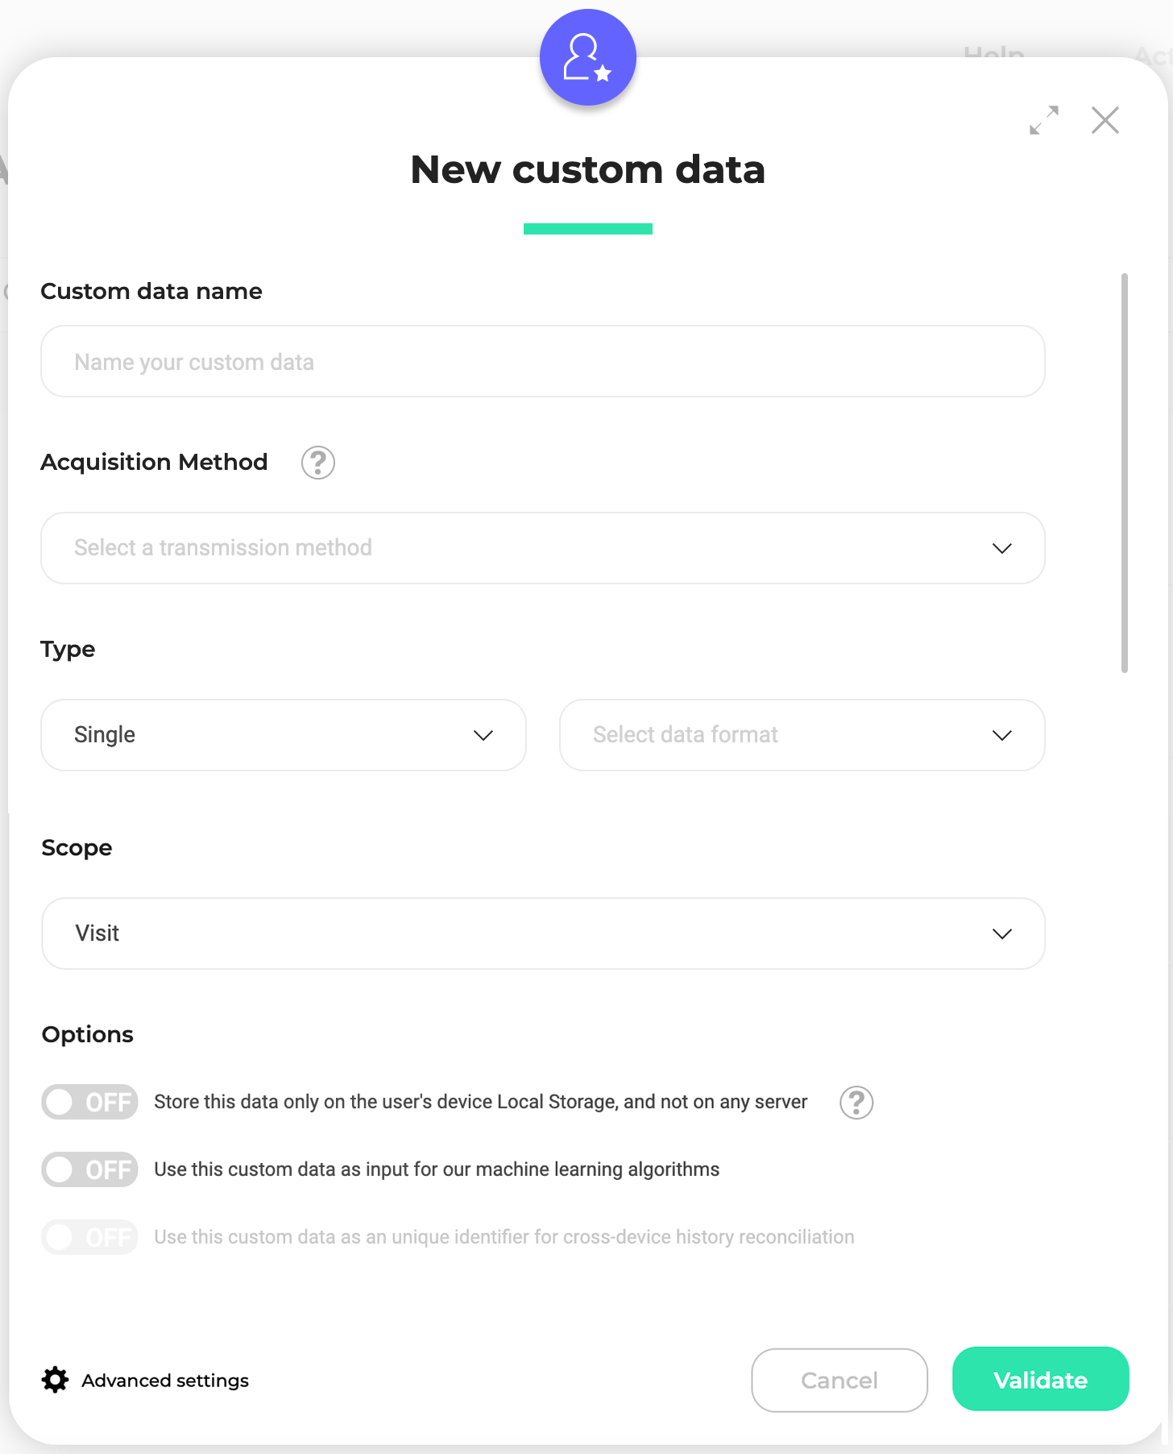Click the Name your custom data field
The height and width of the screenshot is (1454, 1173).
(543, 361)
